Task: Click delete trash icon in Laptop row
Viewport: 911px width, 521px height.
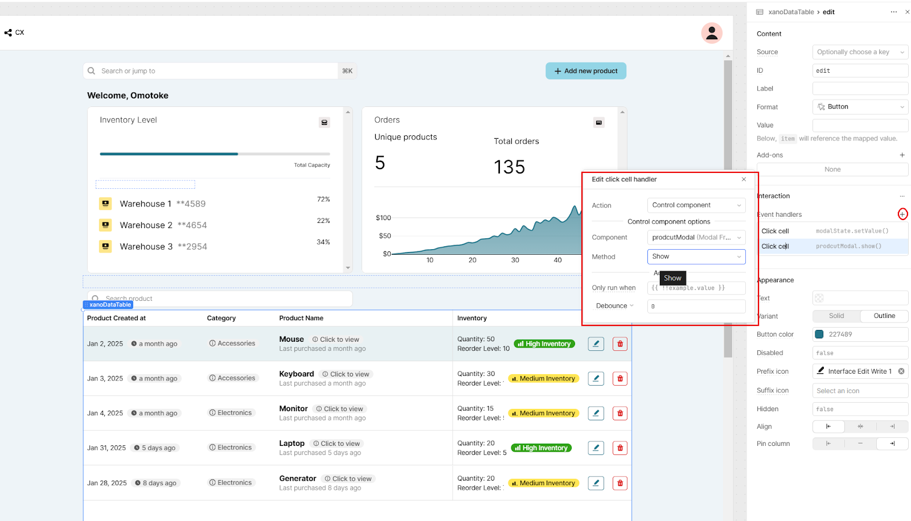Action: tap(620, 448)
